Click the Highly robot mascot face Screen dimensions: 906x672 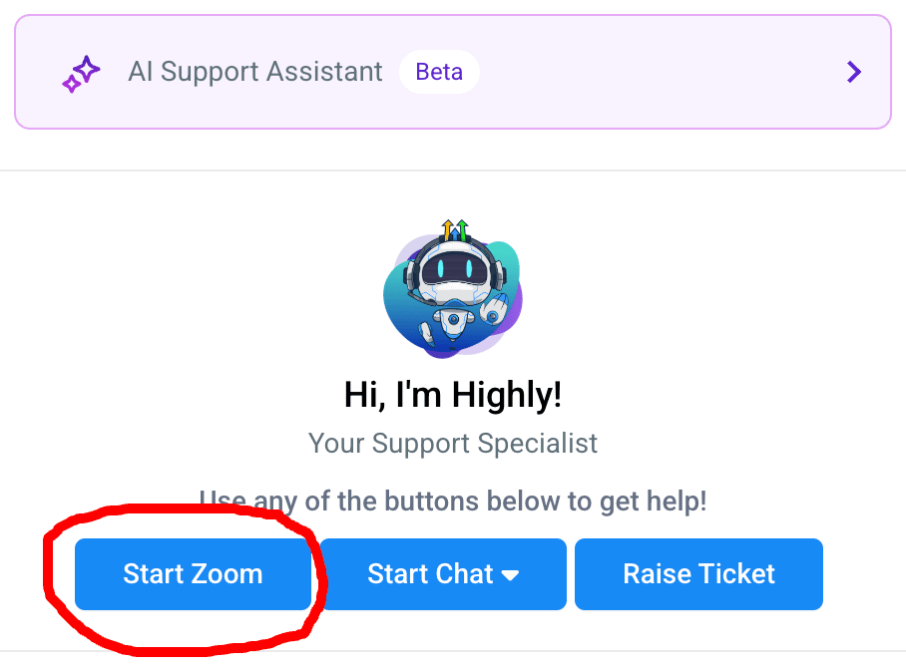click(x=453, y=270)
